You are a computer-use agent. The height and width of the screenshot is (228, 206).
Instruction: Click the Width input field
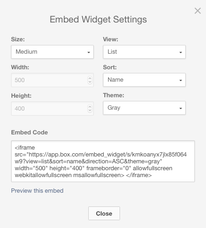52,80
